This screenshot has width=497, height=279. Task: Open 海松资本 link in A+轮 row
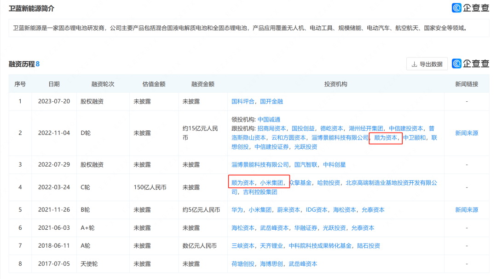pos(243,228)
